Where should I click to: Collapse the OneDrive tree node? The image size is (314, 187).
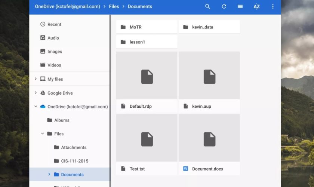(x=36, y=107)
